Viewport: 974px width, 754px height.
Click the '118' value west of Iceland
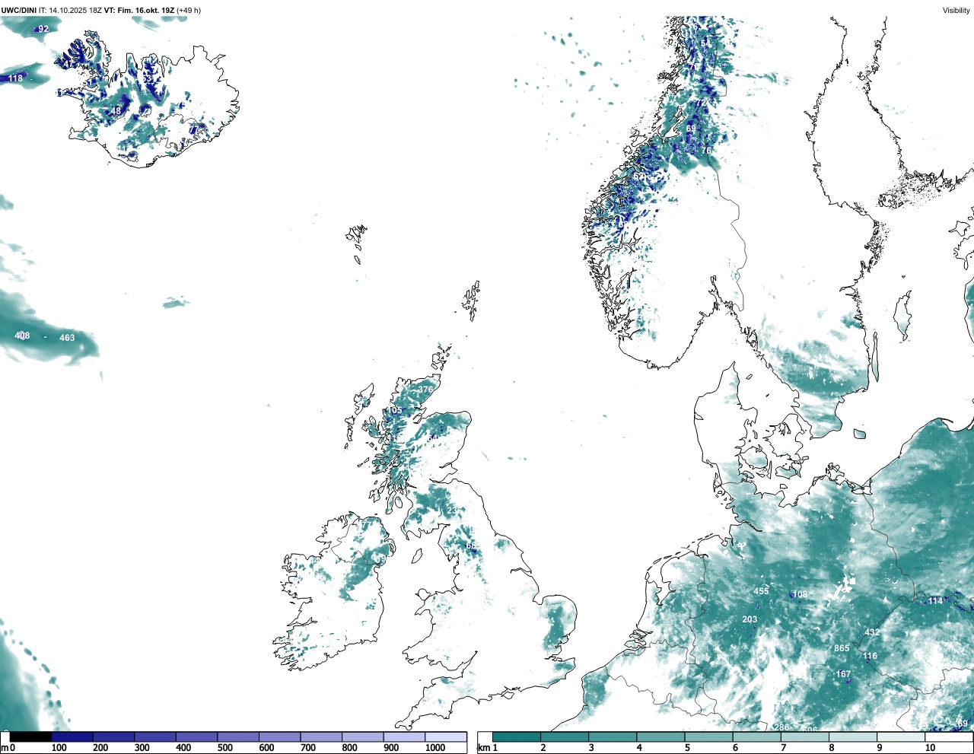click(15, 78)
